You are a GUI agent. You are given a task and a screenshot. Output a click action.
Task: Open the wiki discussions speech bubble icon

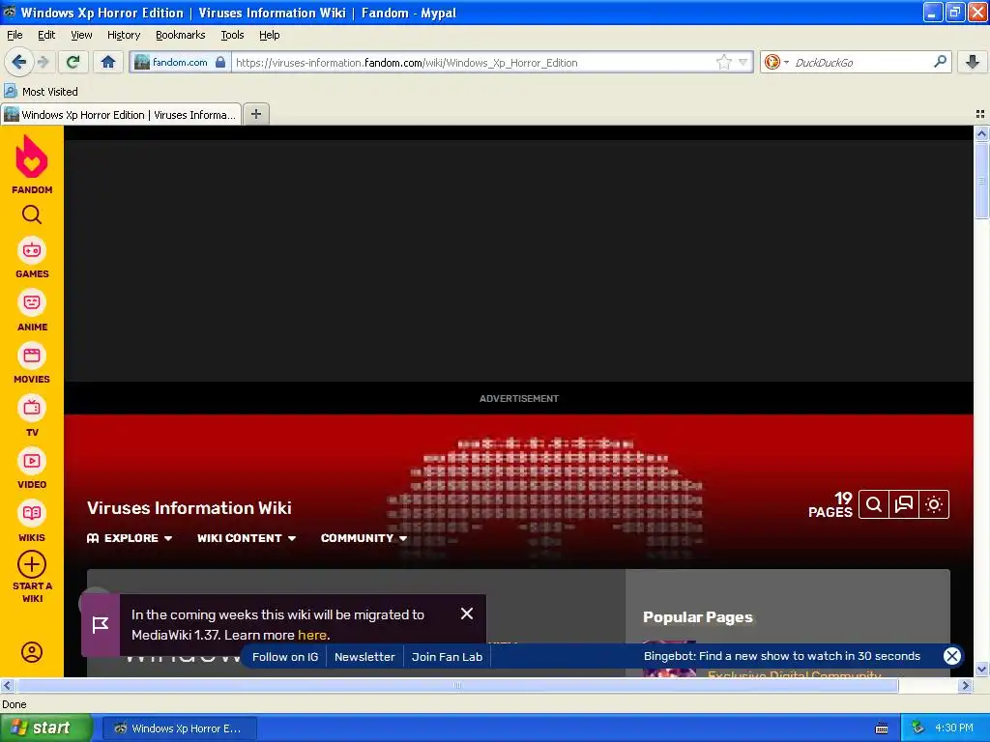904,504
